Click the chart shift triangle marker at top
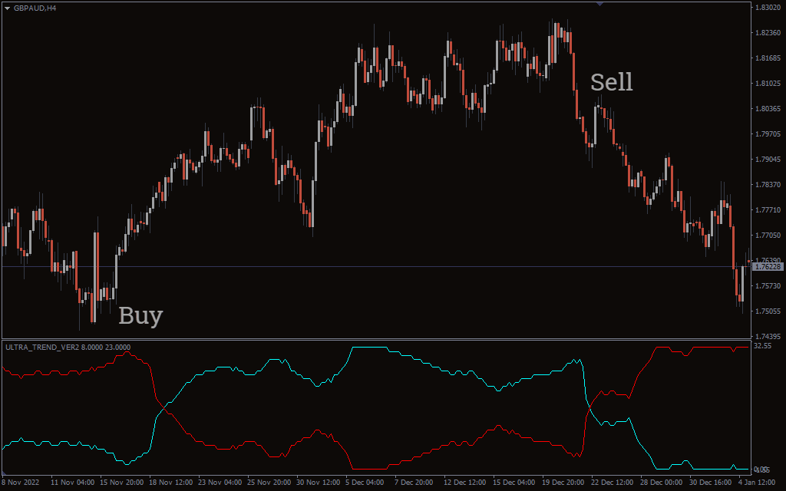The width and height of the screenshot is (786, 491). point(599,4)
